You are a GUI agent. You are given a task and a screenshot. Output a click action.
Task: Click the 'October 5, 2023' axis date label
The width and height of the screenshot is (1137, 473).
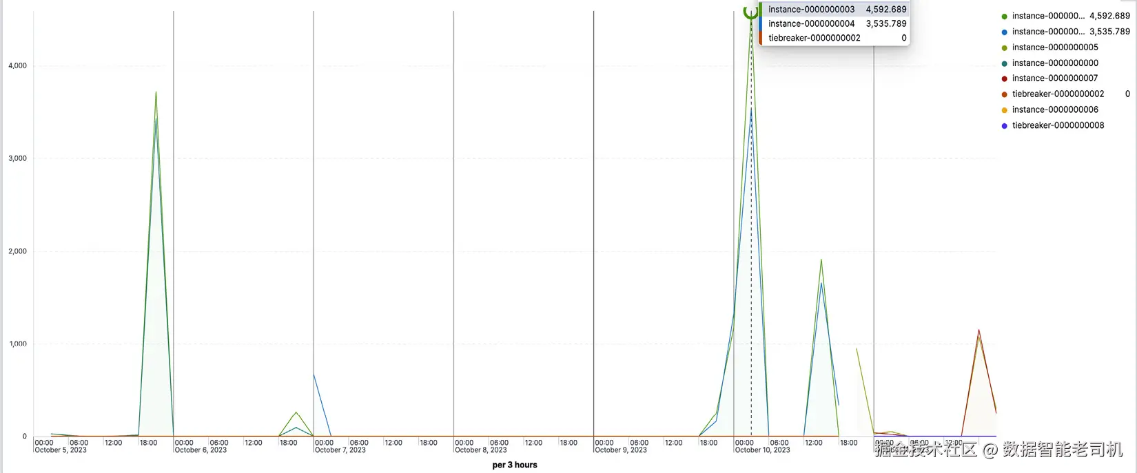click(61, 450)
